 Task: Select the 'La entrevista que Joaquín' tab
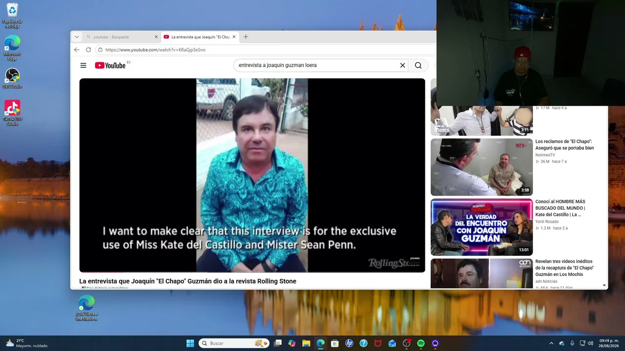click(x=200, y=37)
